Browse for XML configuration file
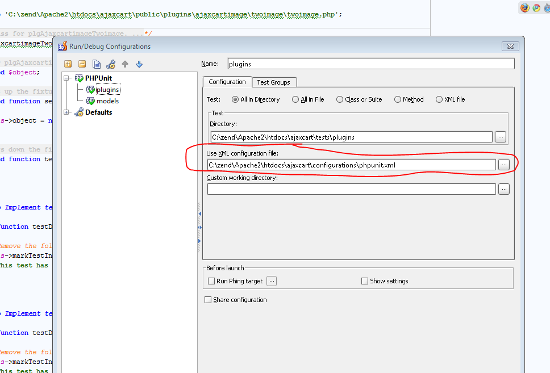The height and width of the screenshot is (373, 550). tap(504, 165)
